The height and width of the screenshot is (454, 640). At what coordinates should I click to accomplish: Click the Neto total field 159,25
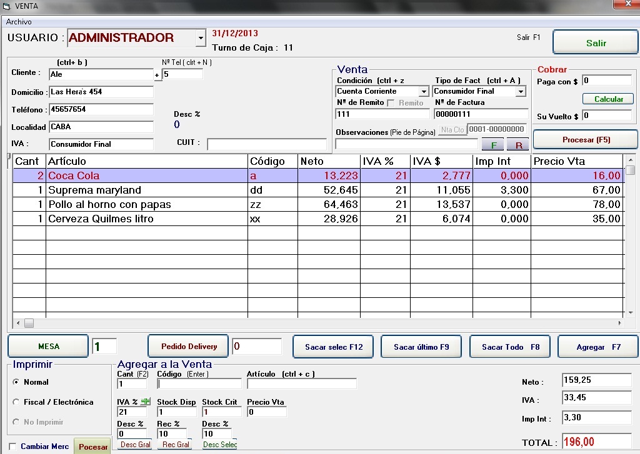[597, 380]
